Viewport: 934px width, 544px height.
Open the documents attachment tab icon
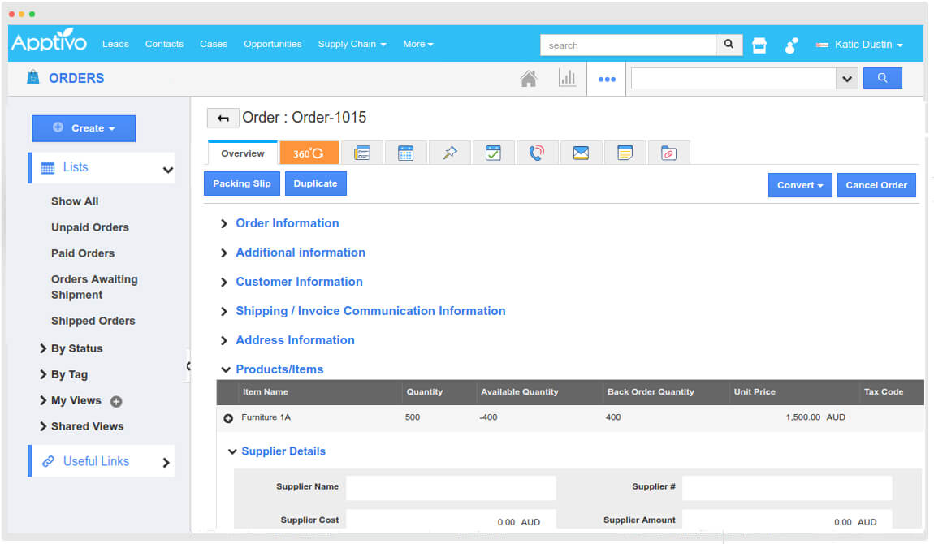[668, 153]
